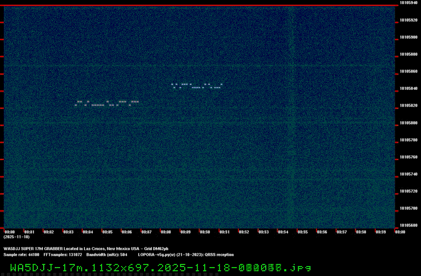Screen dimensions: 421x276
Task: Select the 00:01 time axis marker
Action: tap(29, 232)
